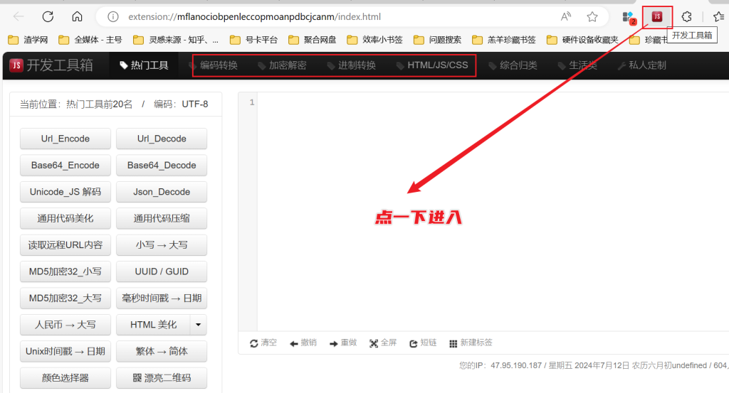Open the red JS 开发工具箱 extension icon
Image resolution: width=729 pixels, height=393 pixels.
(x=657, y=17)
